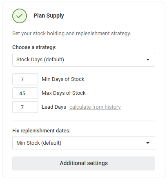This screenshot has width=167, height=179.
Task: Click the green checkmark circle icon
Action: (x=20, y=16)
